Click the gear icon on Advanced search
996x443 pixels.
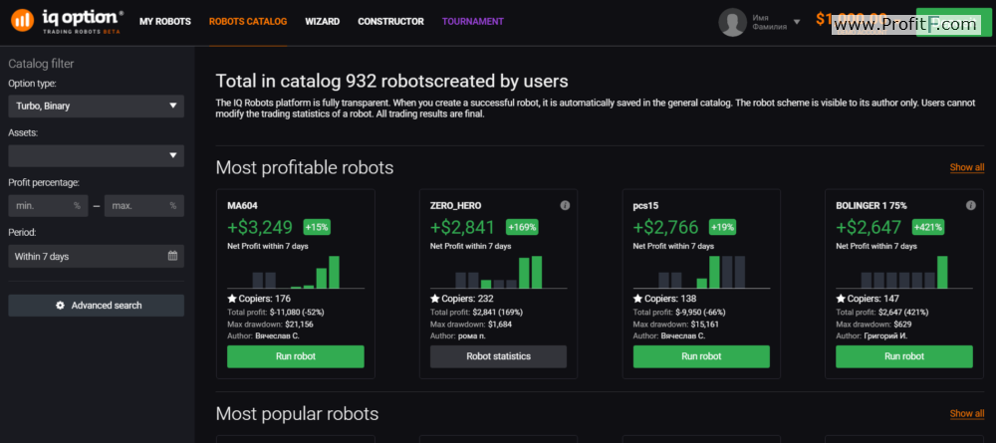(61, 306)
